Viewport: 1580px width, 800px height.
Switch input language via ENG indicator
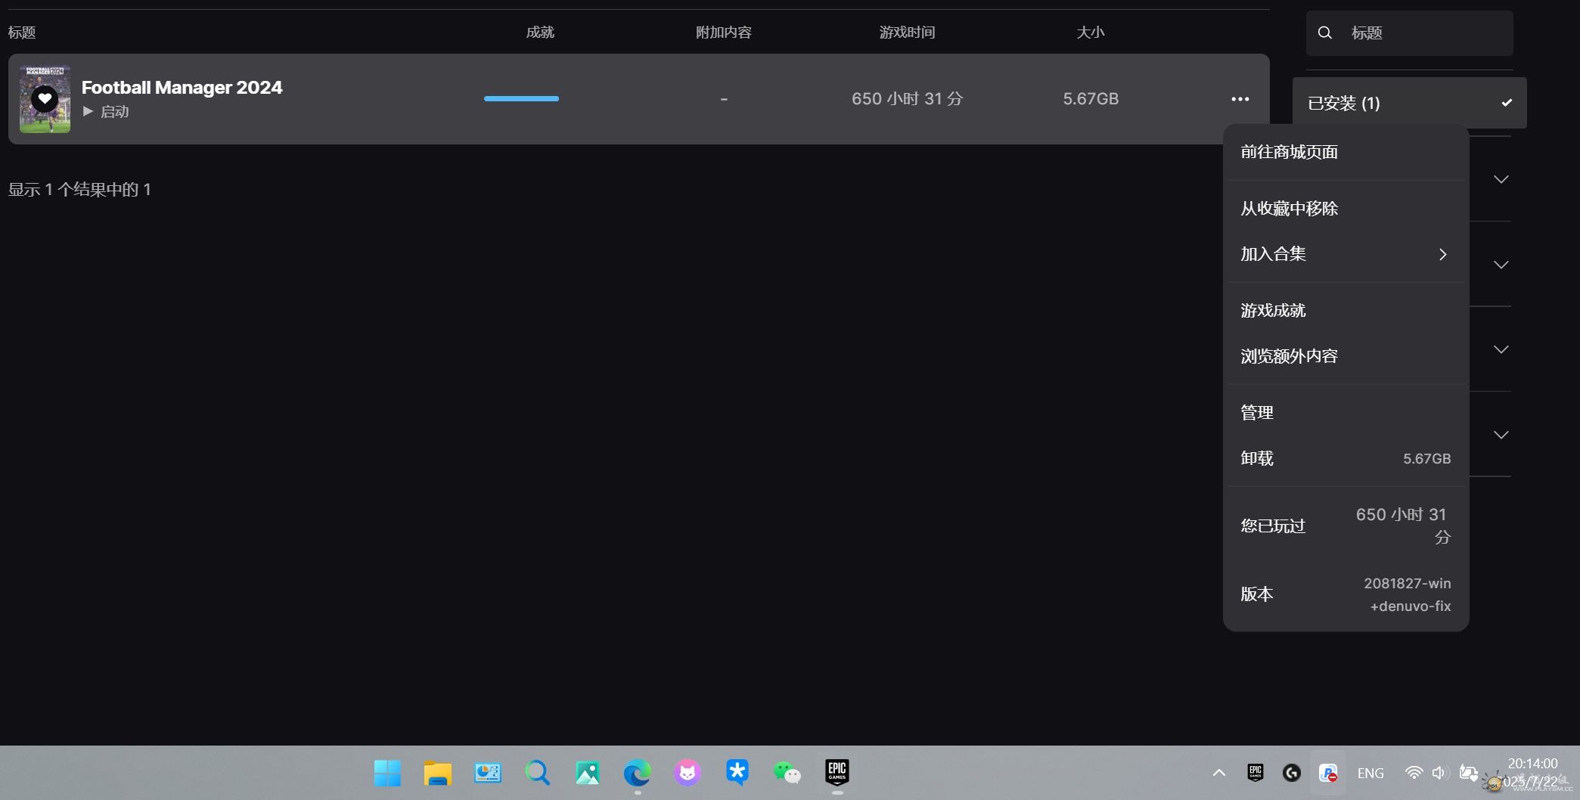(x=1370, y=773)
